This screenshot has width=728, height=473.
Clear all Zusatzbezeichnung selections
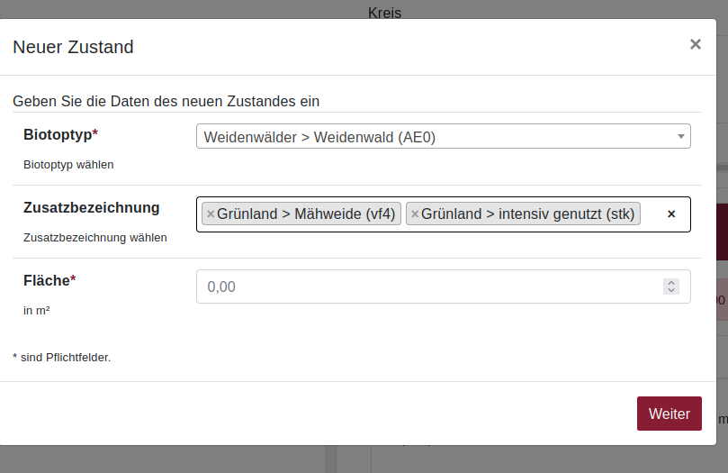(x=671, y=214)
